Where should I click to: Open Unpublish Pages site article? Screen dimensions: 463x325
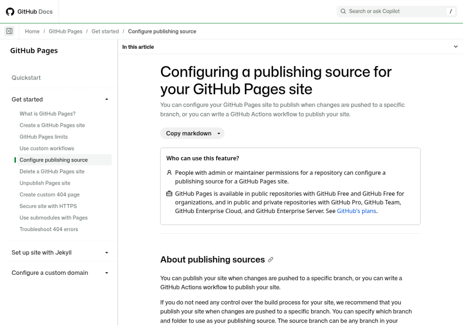[x=45, y=183]
